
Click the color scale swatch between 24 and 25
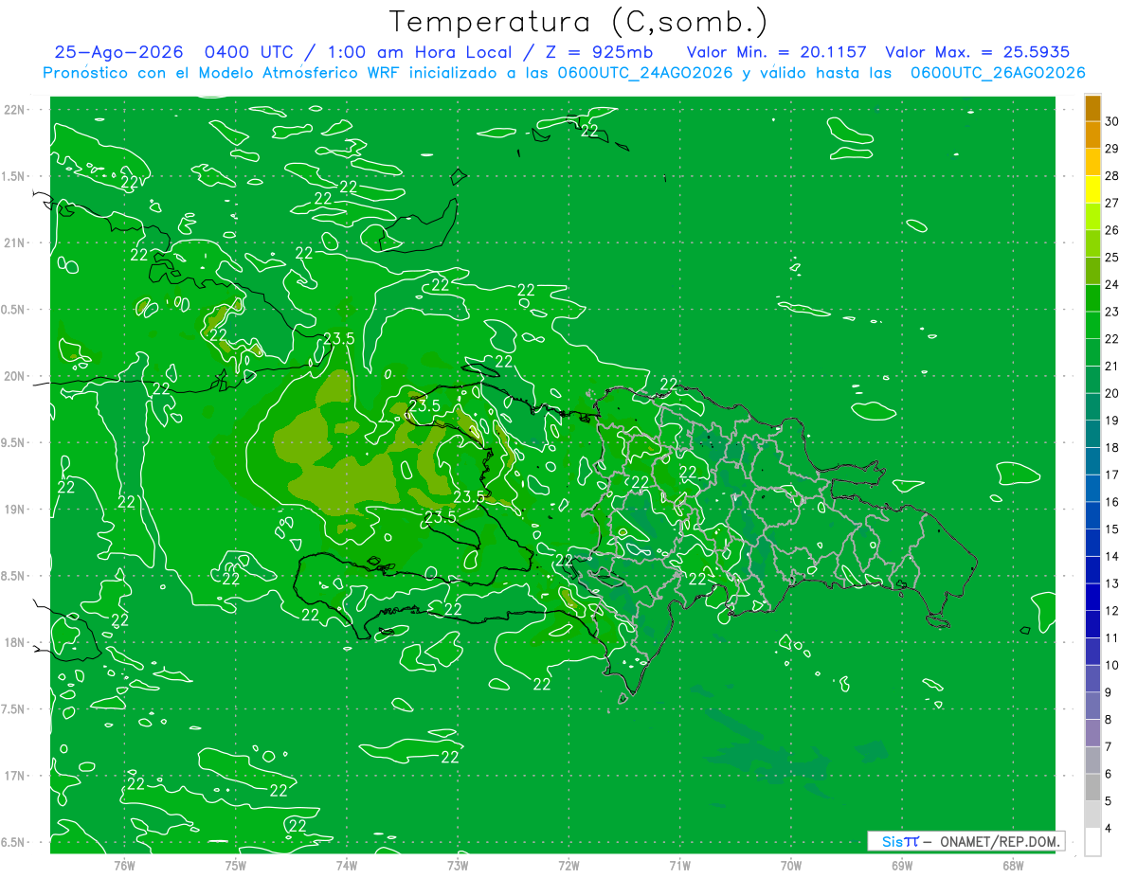1092,271
